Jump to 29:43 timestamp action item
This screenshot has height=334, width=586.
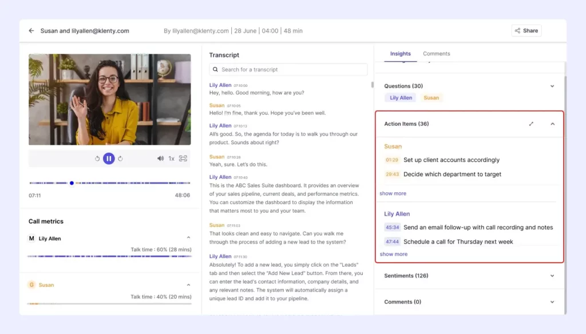point(392,174)
